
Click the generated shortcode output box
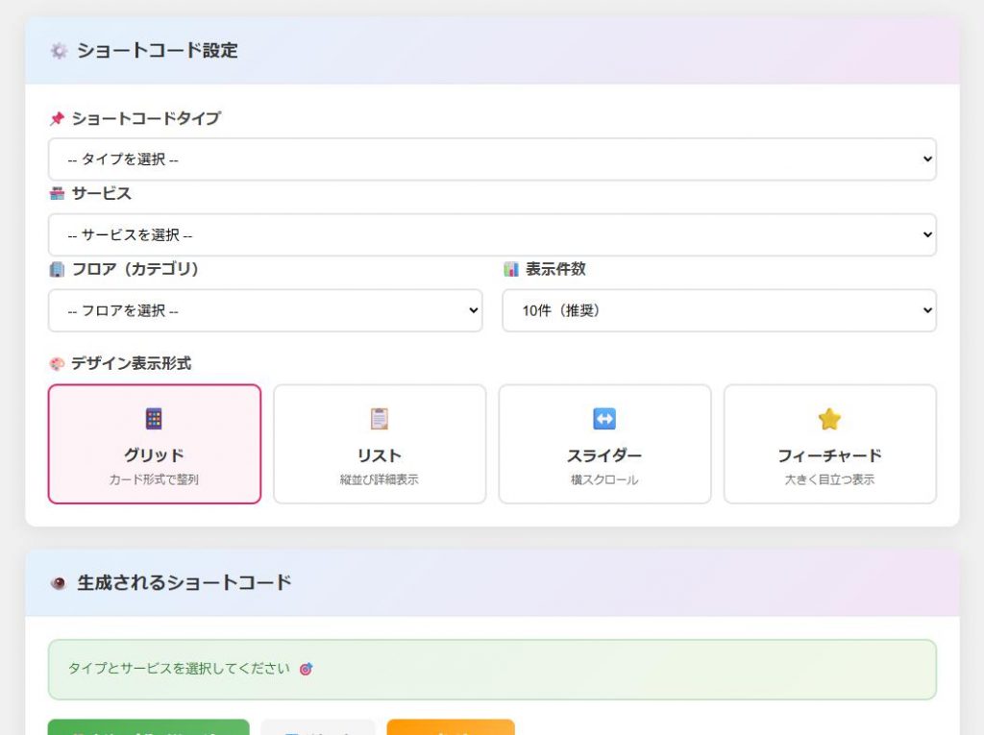(492, 670)
